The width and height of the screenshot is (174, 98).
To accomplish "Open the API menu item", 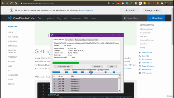I will (x=66, y=18).
